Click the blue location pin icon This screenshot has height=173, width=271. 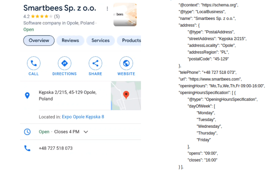pyautogui.click(x=27, y=95)
